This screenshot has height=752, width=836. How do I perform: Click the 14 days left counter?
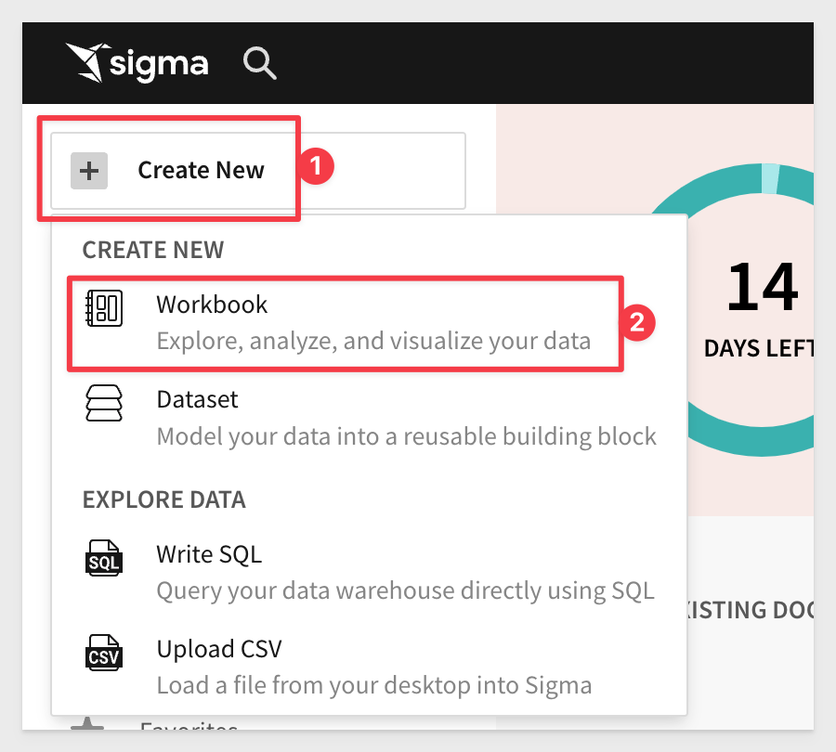[762, 306]
